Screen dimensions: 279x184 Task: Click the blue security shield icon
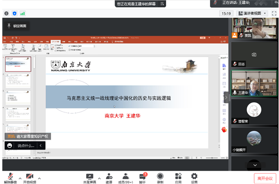(15, 13)
